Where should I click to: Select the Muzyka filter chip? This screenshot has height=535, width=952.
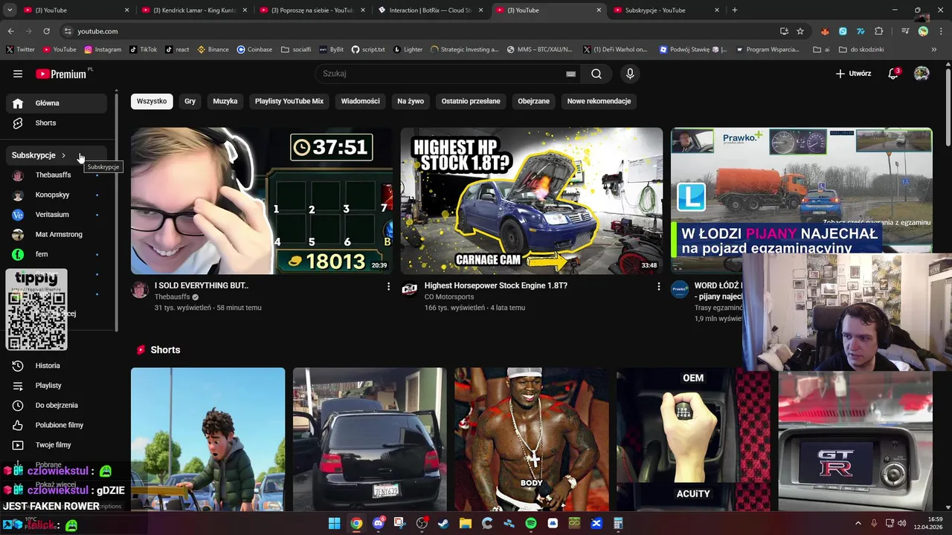tap(225, 101)
